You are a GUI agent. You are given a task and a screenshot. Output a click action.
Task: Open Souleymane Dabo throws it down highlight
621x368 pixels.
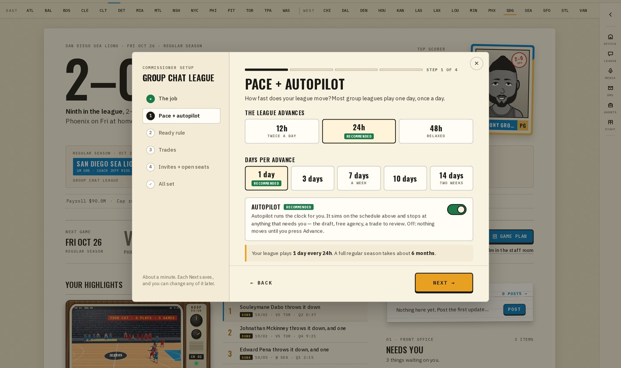pyautogui.click(x=295, y=311)
